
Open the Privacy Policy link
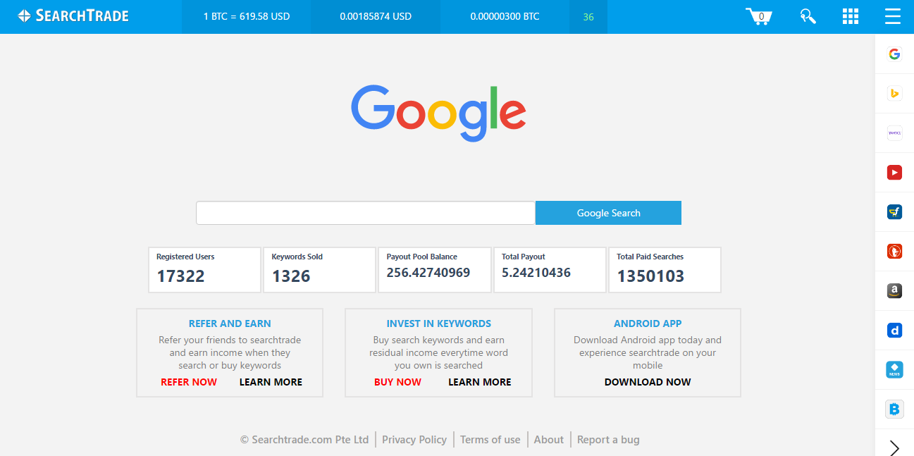[414, 440]
